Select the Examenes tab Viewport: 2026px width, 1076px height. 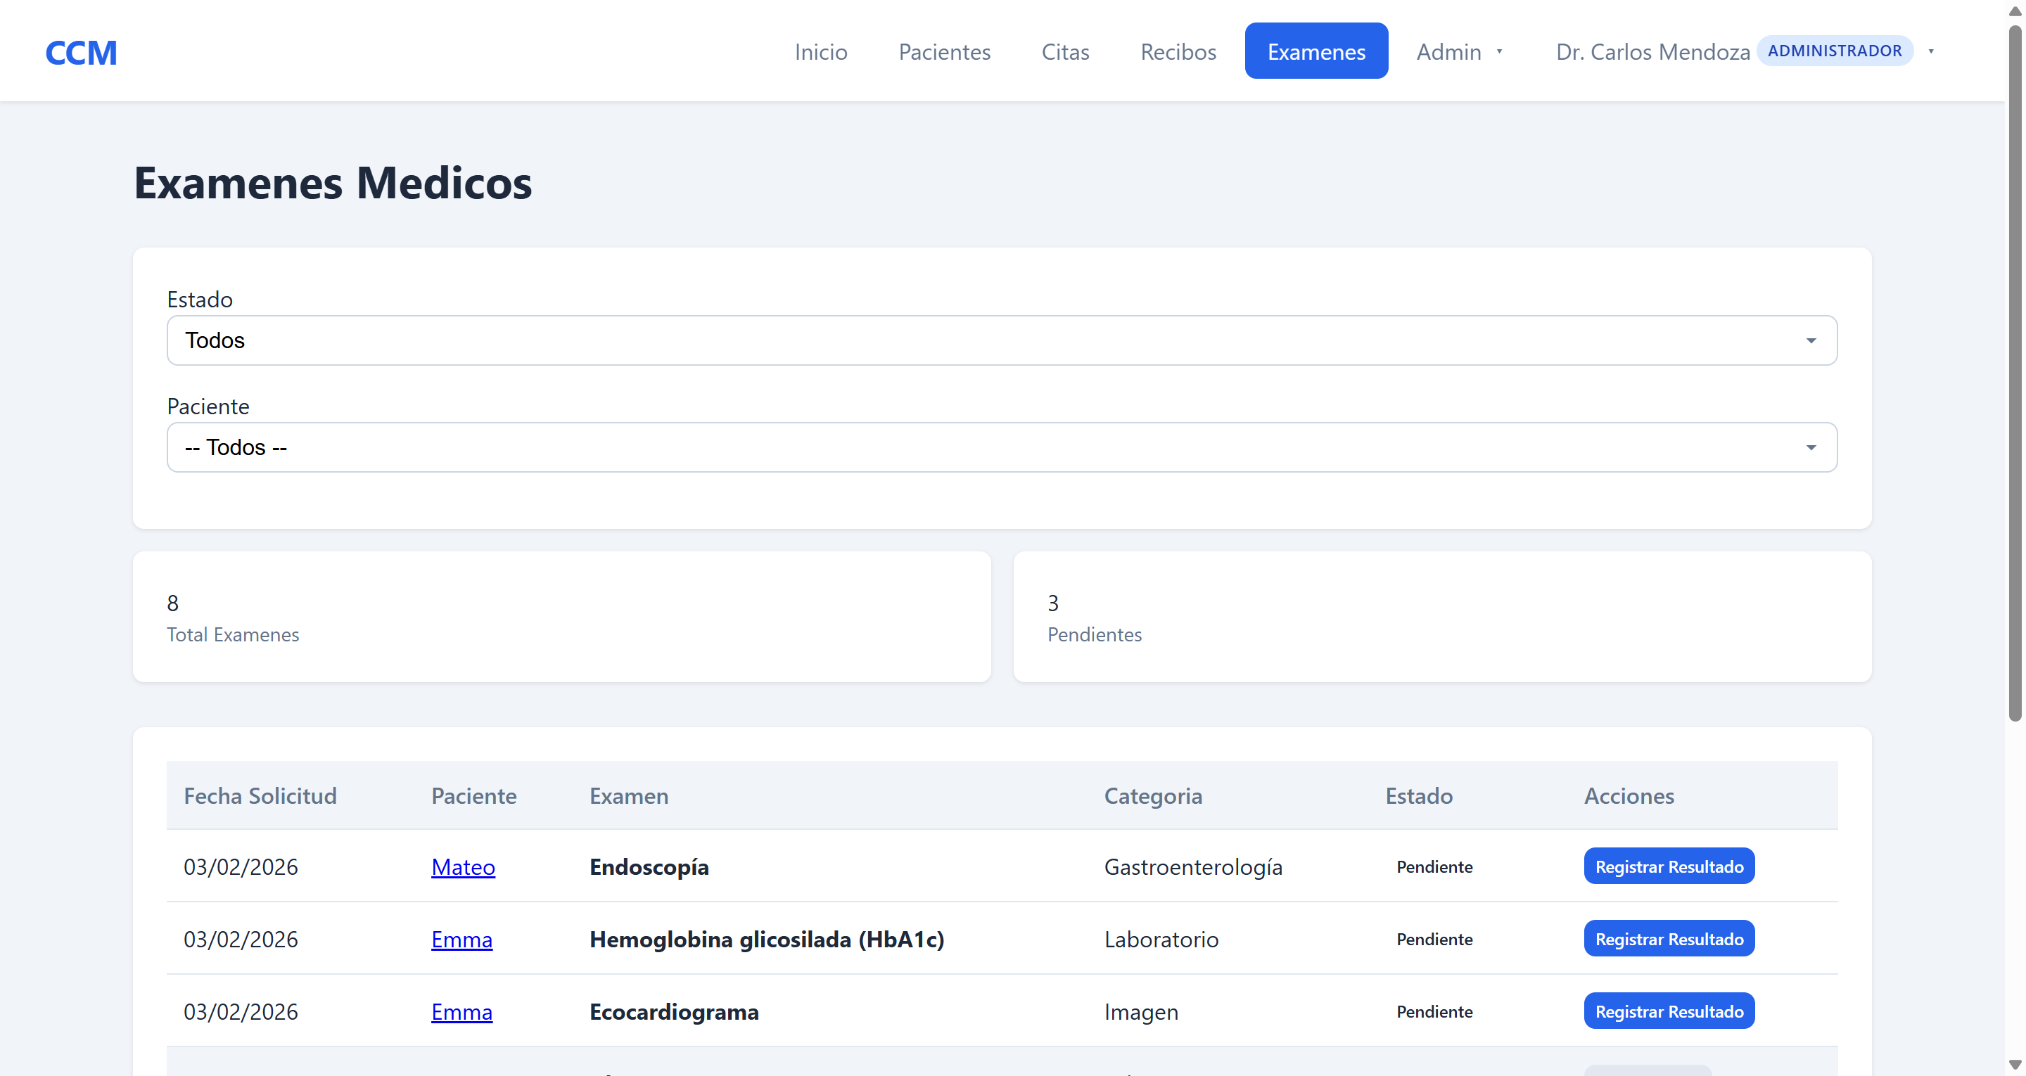point(1315,52)
